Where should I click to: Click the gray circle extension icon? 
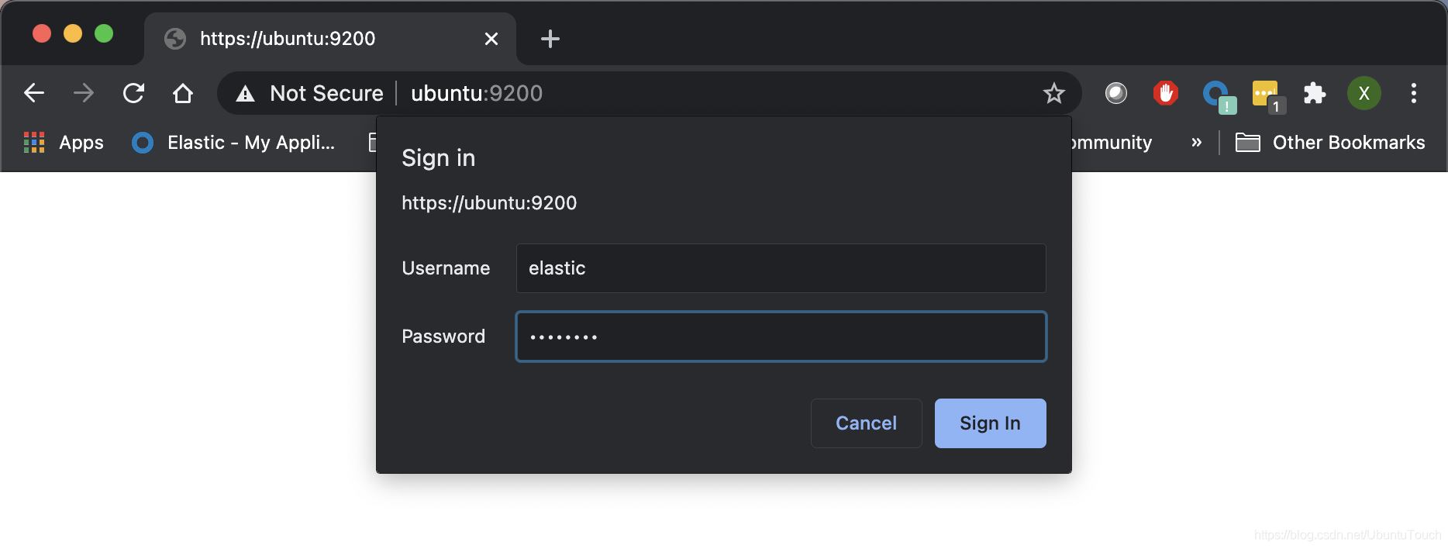(1115, 93)
